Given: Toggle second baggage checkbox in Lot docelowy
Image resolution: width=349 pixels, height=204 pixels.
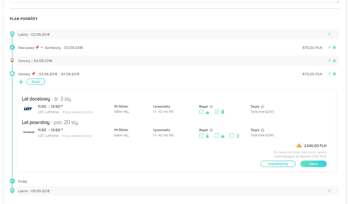Looking at the screenshot, I should (x=217, y=112).
